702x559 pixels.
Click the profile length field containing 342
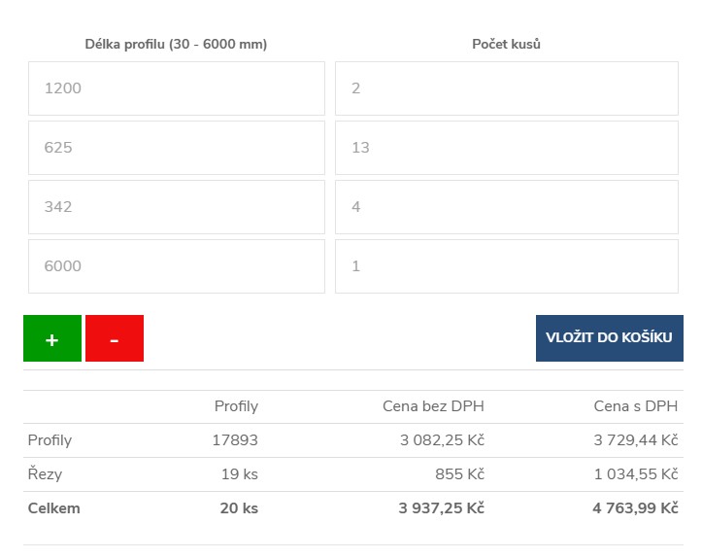(177, 207)
